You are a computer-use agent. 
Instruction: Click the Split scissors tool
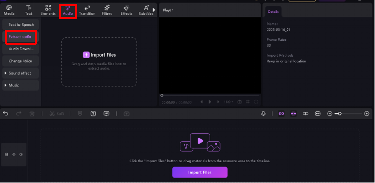tap(57, 114)
